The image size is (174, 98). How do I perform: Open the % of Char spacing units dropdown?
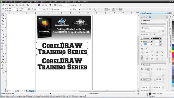pos(146,80)
